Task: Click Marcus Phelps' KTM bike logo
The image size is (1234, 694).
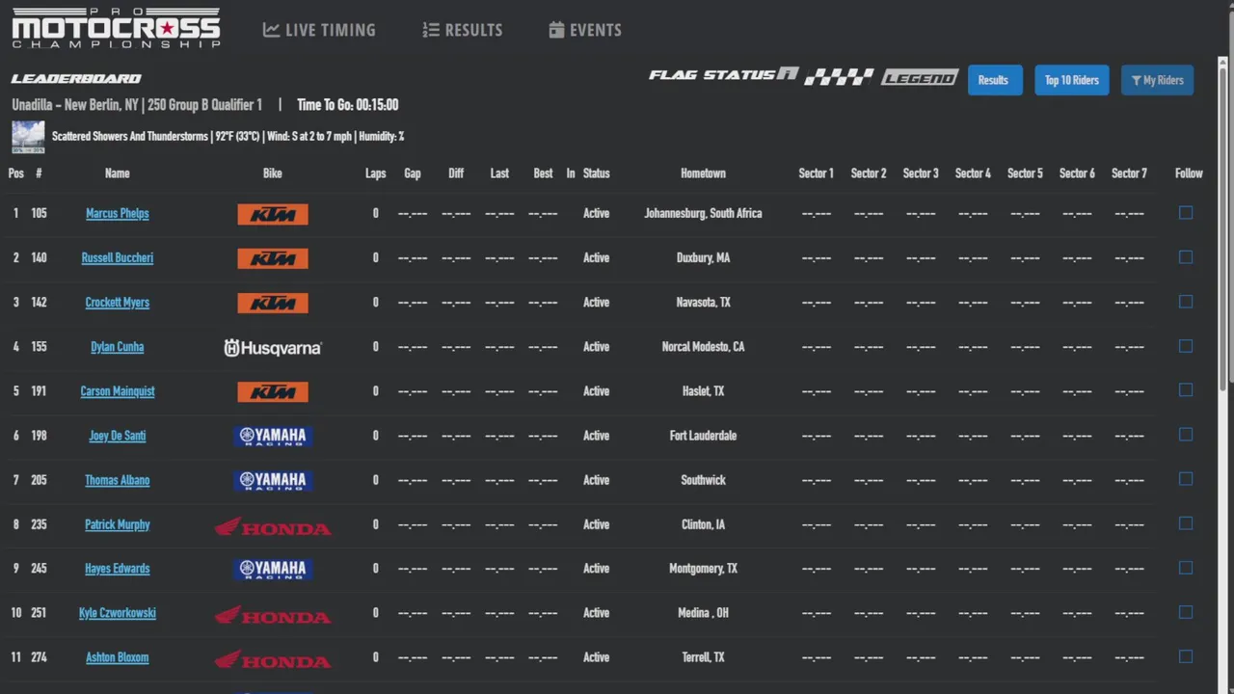Action: tap(273, 214)
